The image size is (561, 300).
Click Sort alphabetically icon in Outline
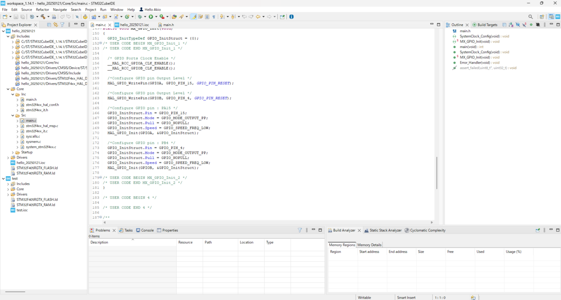pos(511,25)
